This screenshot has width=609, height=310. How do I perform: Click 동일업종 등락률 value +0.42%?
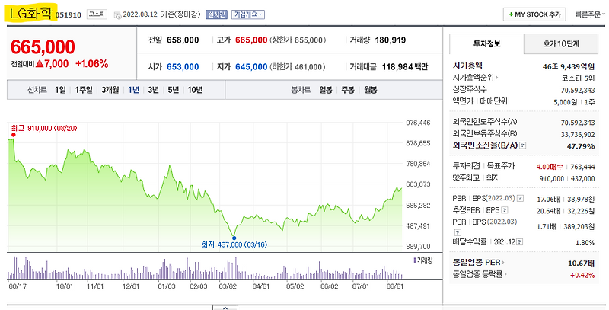[582, 275]
